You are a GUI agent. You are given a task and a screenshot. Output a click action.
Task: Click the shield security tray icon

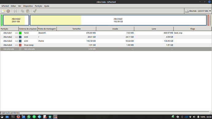pos(178,117)
